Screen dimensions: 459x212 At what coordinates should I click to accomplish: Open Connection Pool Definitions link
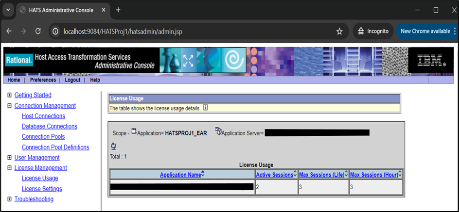click(x=55, y=147)
